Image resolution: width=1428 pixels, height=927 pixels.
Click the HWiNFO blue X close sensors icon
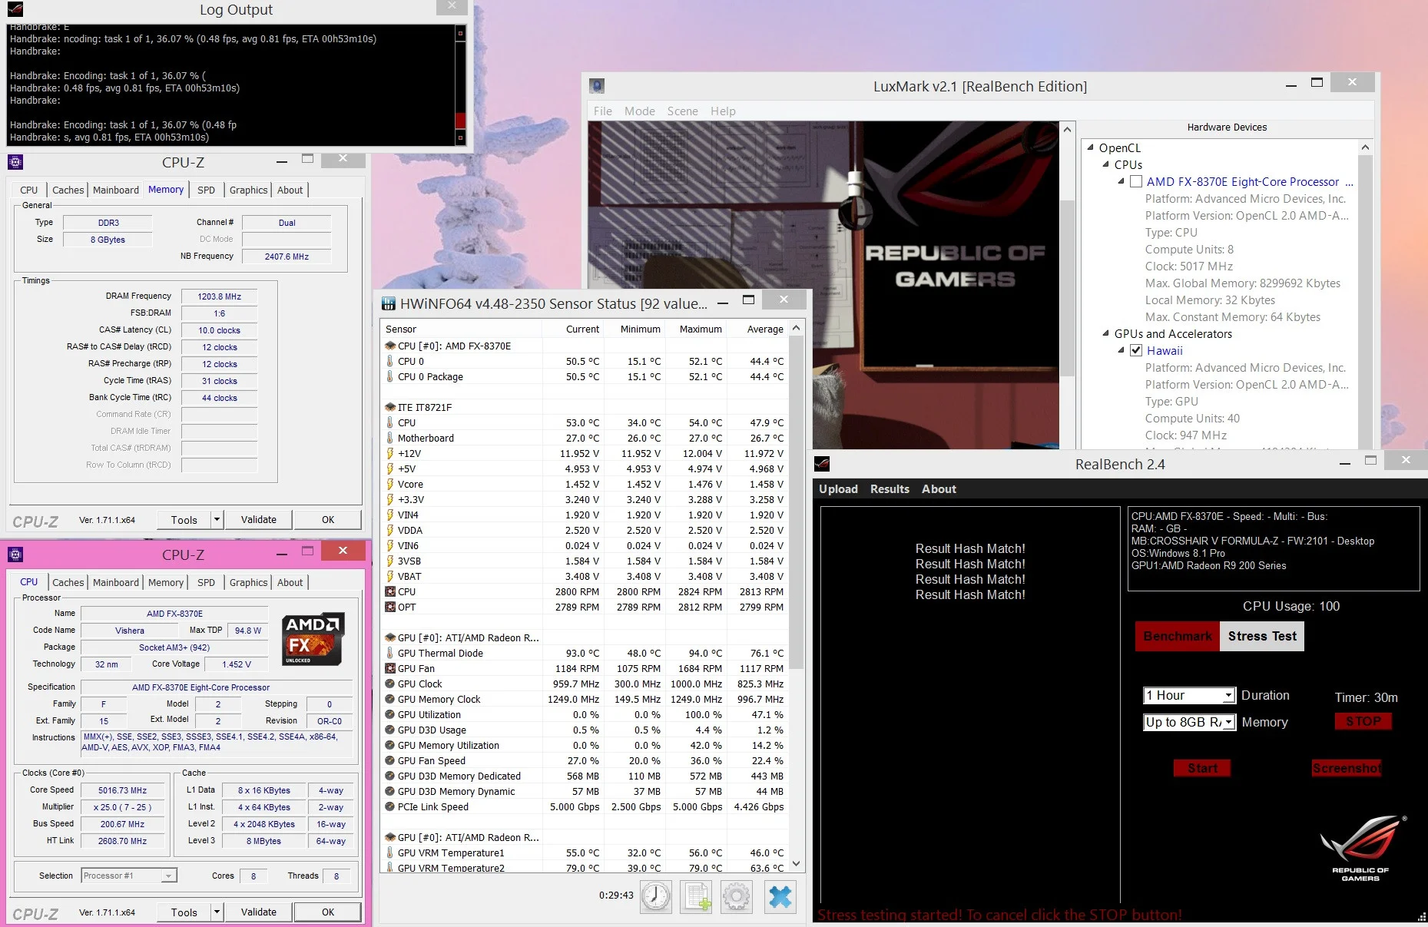tap(780, 896)
